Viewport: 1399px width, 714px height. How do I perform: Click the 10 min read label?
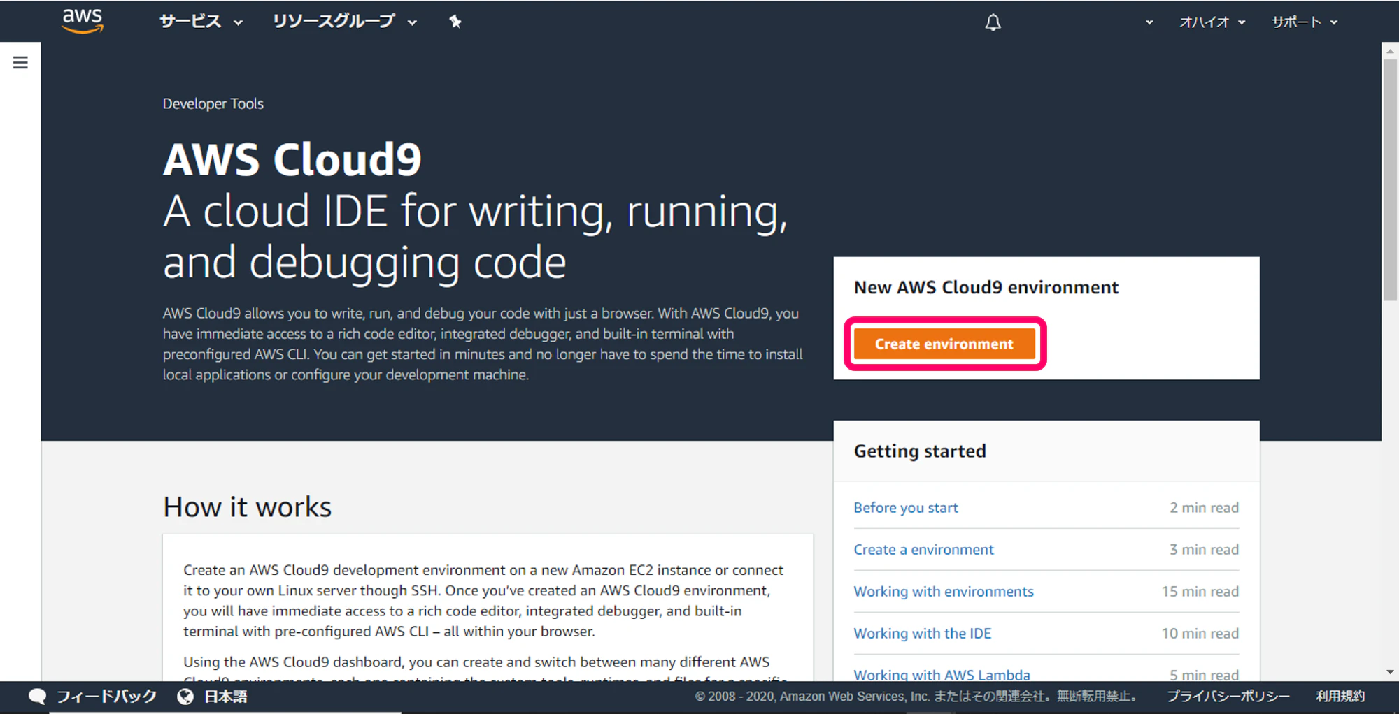pyautogui.click(x=1200, y=634)
